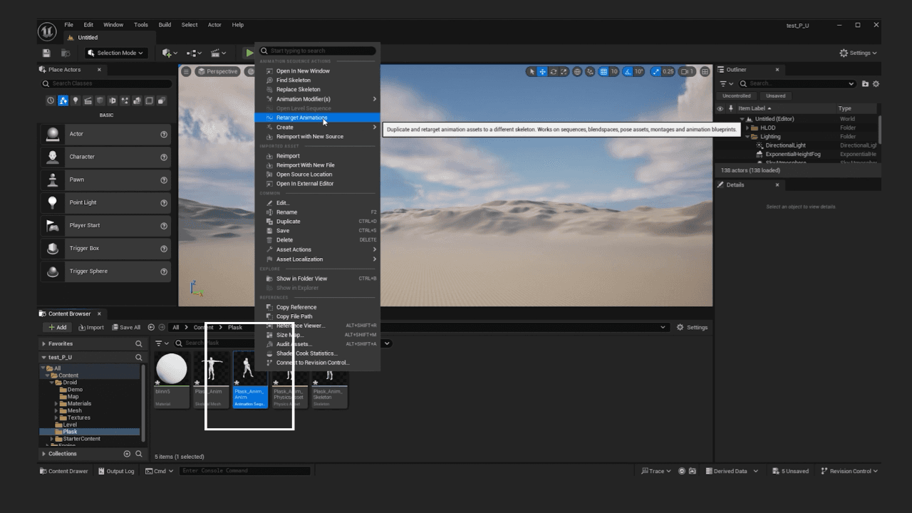The image size is (912, 513).
Task: Click the Save All button
Action: (x=125, y=328)
